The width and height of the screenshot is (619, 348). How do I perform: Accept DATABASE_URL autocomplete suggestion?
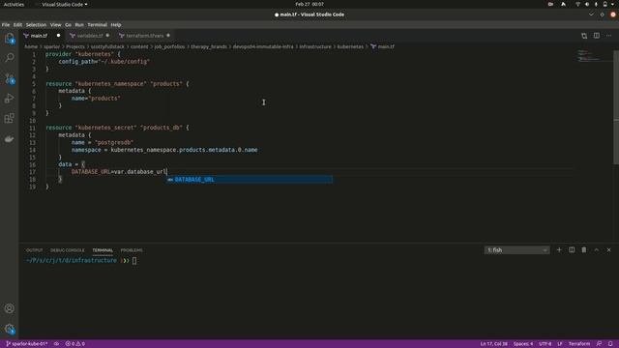click(250, 180)
